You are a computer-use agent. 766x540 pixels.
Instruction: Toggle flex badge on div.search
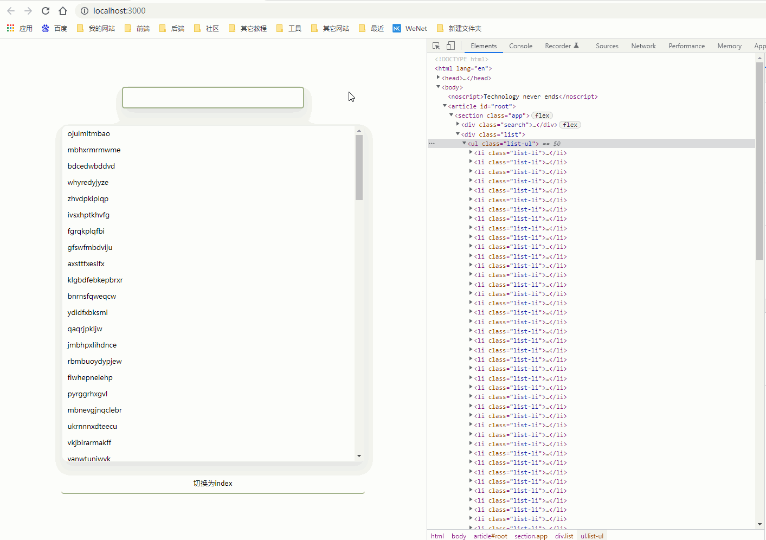click(x=570, y=125)
